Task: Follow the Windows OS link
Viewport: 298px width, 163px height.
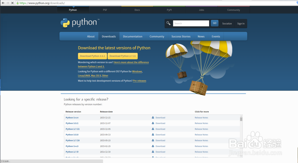Action: (x=137, y=72)
